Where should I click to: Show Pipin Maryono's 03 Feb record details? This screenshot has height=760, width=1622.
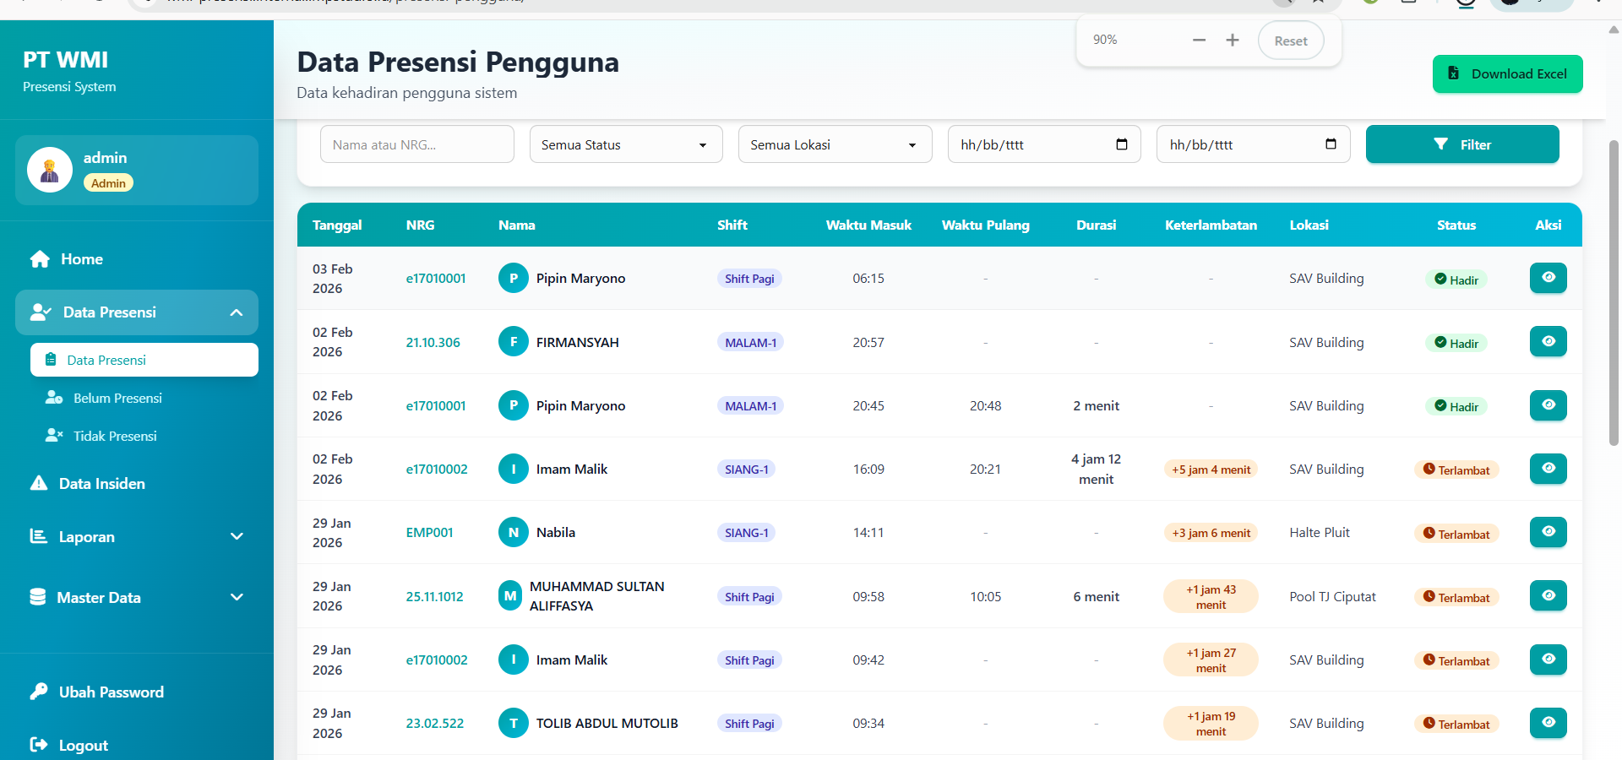(x=1548, y=278)
